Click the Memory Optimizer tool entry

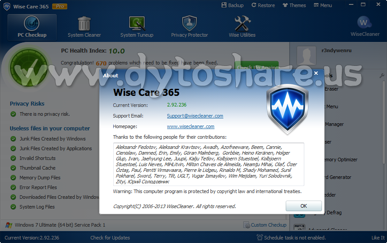coord(341,159)
